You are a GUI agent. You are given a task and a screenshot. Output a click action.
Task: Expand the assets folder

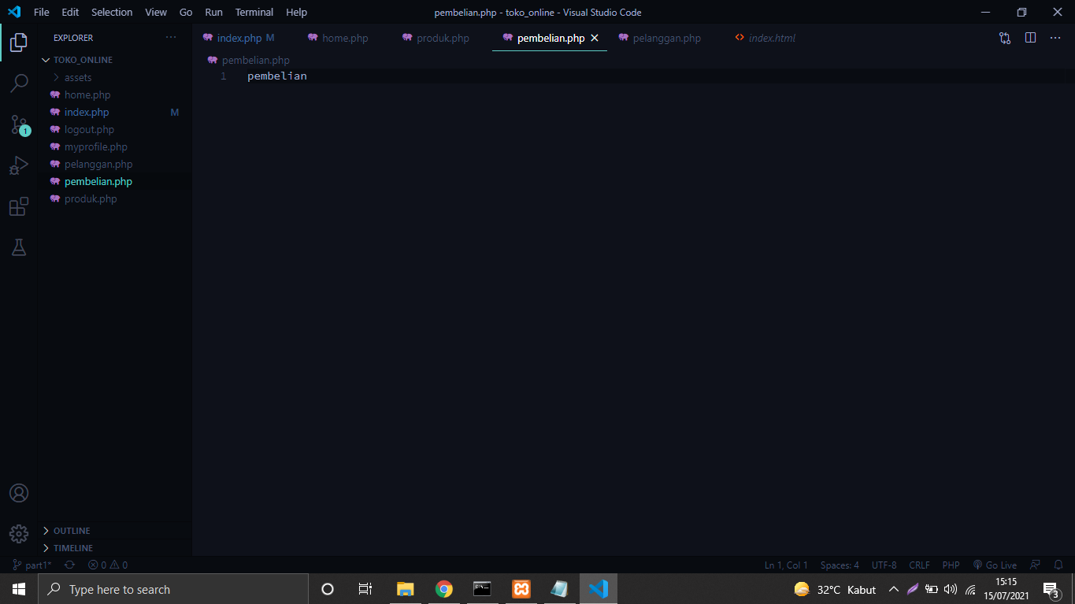coord(114,77)
